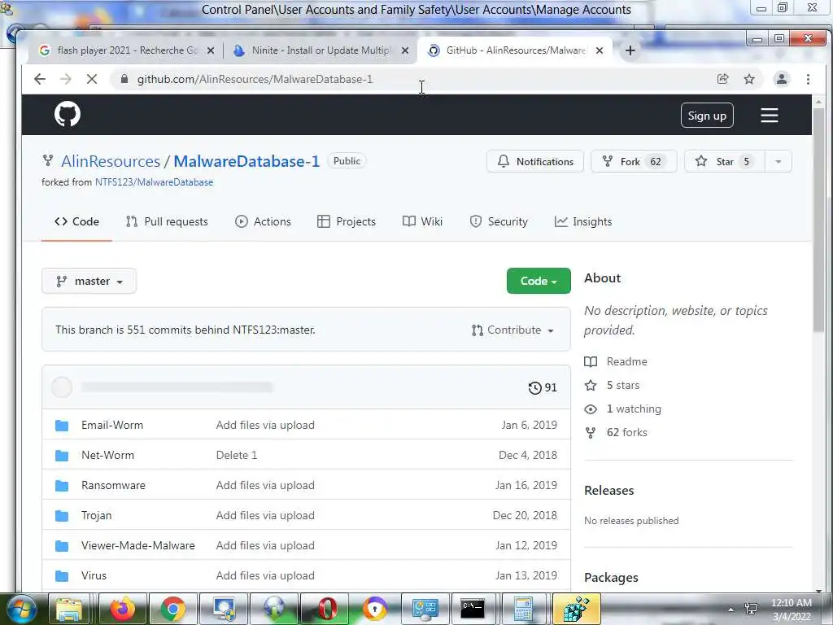Click the network icon in system tray

point(751,609)
